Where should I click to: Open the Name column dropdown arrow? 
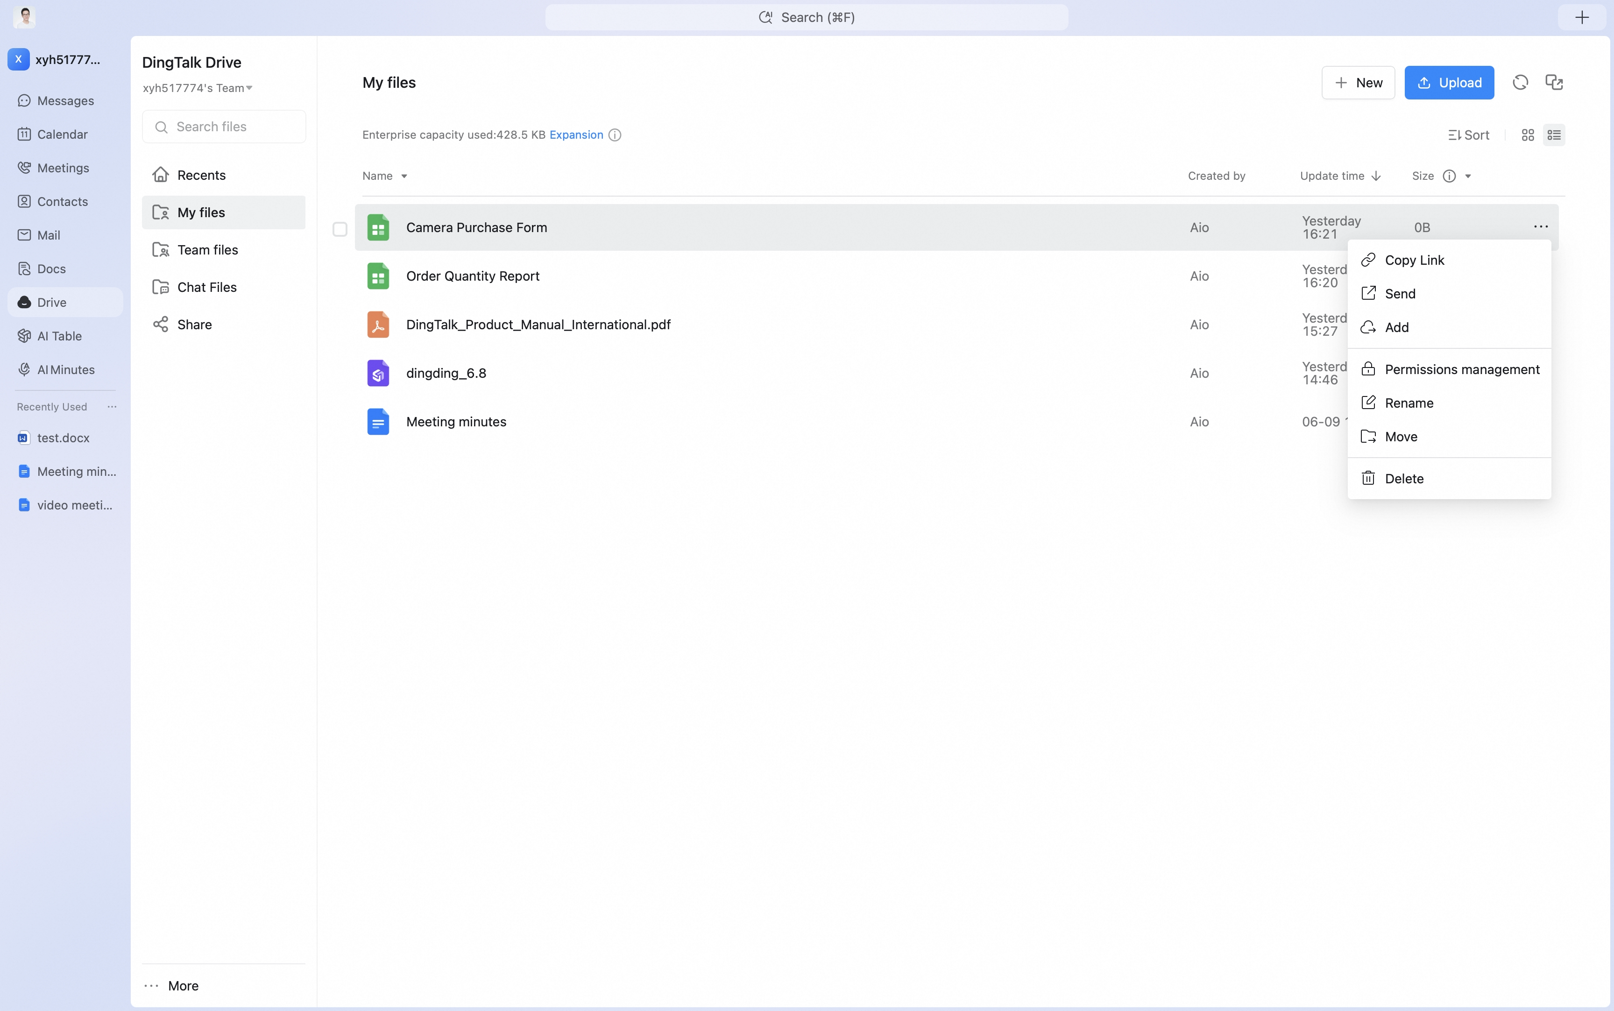(x=404, y=177)
